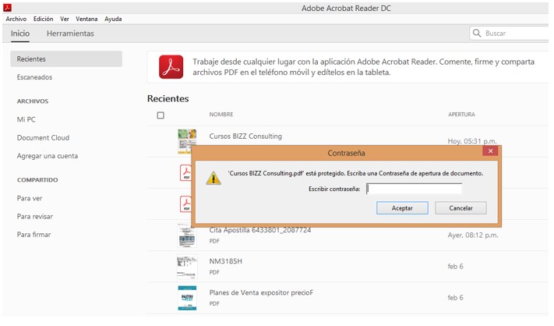The height and width of the screenshot is (326, 554).
Task: Click Cancelar in the password dialog
Action: [460, 208]
